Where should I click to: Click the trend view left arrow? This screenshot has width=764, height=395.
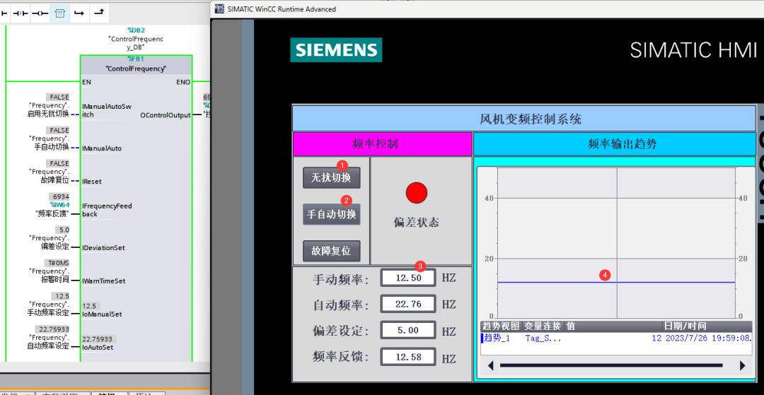[x=491, y=365]
